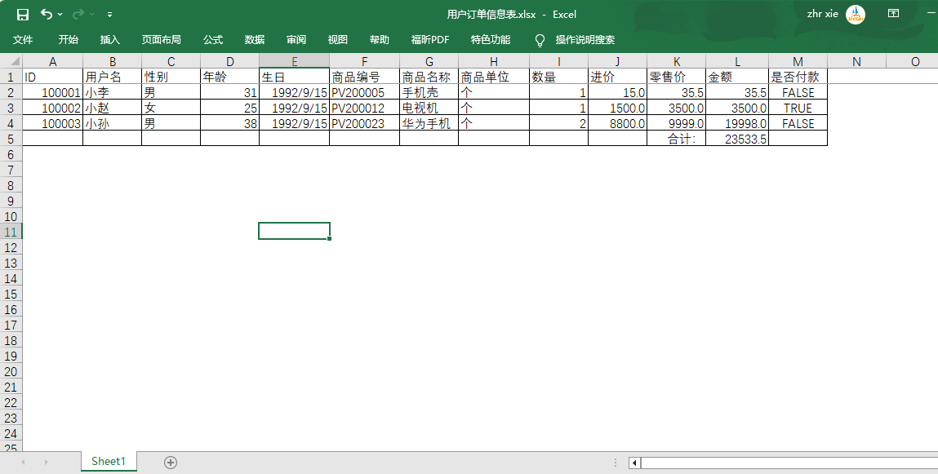Viewport: 938px width, 474px height.
Task: Switch to the 视图 ribbon tab
Action: pos(337,39)
